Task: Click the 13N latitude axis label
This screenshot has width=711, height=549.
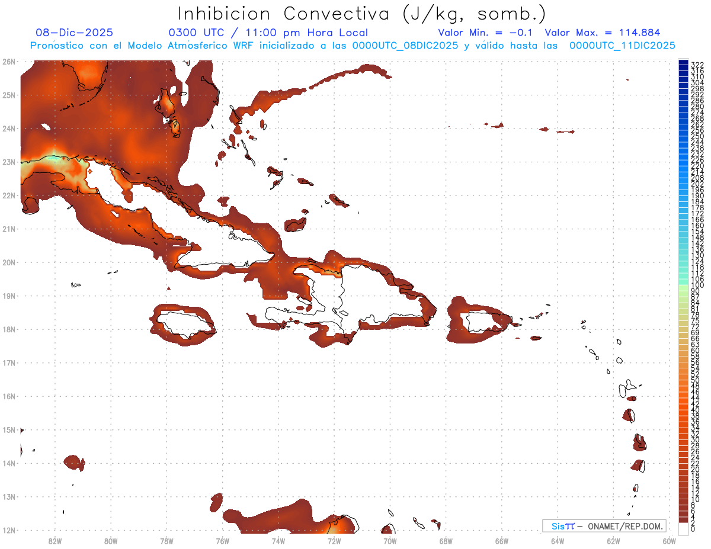Action: pyautogui.click(x=8, y=497)
